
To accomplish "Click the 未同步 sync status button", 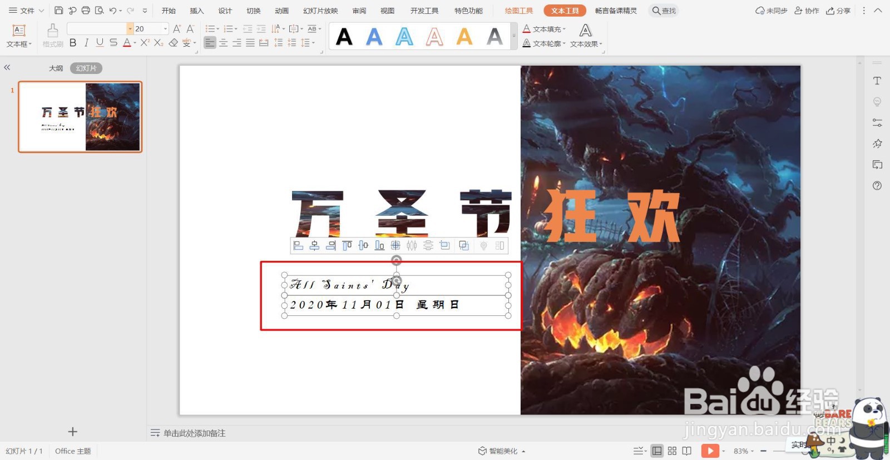I will [x=771, y=11].
